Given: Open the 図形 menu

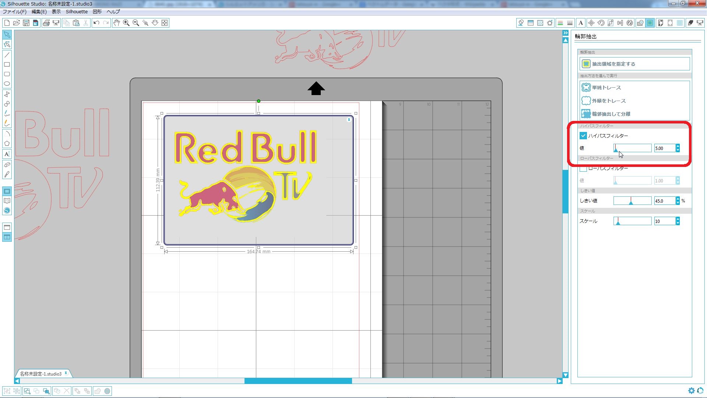Looking at the screenshot, I should 97,11.
